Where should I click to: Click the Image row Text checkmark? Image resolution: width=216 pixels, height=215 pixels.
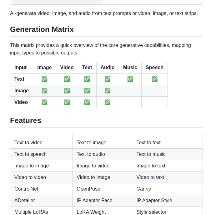click(87, 91)
